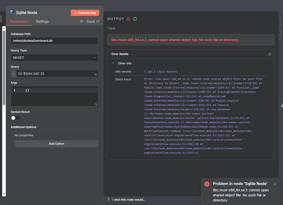Close the Problem in node notification
Viewport: 283px width, 205px height.
[275, 184]
